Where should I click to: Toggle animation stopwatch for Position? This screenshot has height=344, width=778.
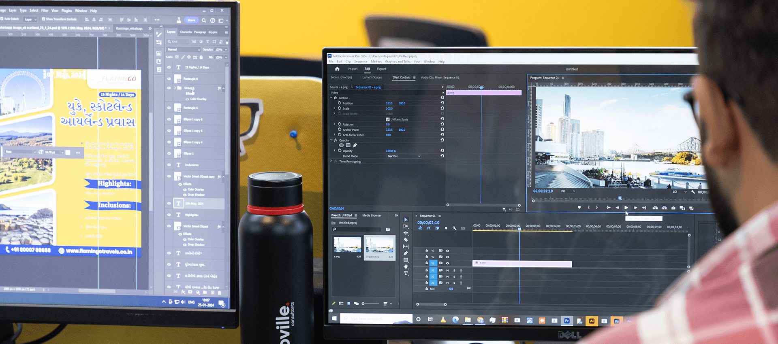click(340, 103)
